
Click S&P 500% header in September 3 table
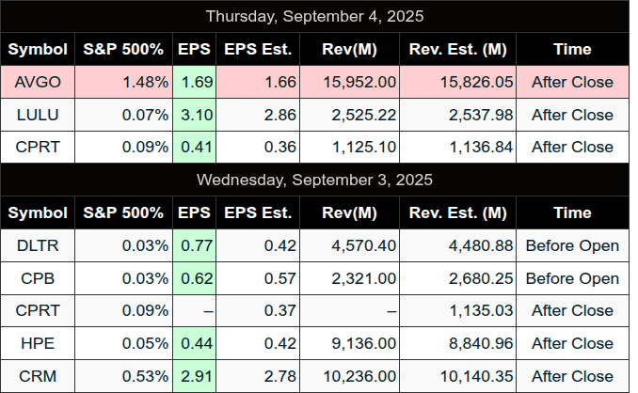point(123,213)
